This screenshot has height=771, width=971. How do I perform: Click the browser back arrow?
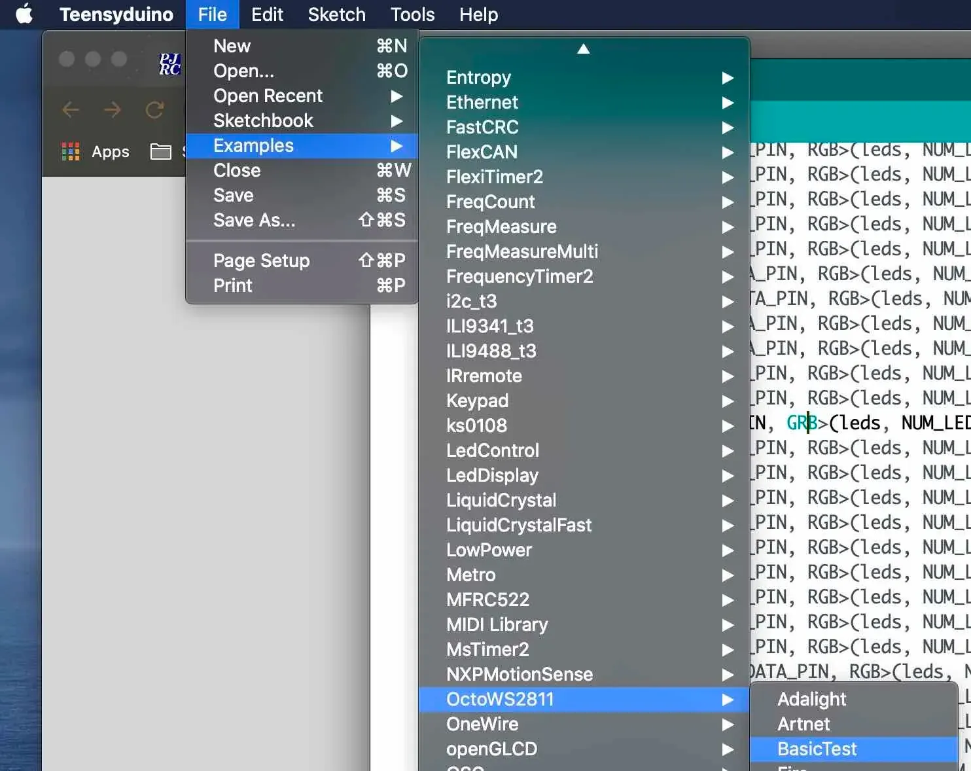coord(71,109)
